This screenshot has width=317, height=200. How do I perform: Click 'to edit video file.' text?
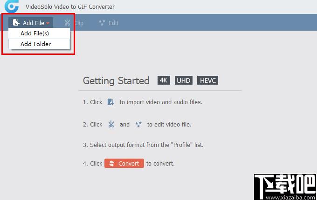pyautogui.click(x=169, y=124)
